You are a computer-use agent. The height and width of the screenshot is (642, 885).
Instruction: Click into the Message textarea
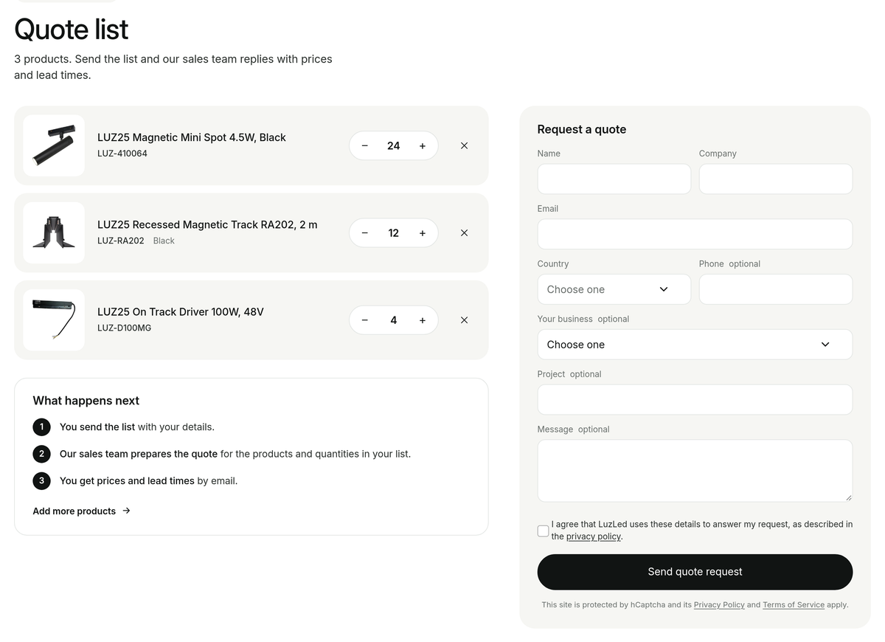[x=695, y=471]
